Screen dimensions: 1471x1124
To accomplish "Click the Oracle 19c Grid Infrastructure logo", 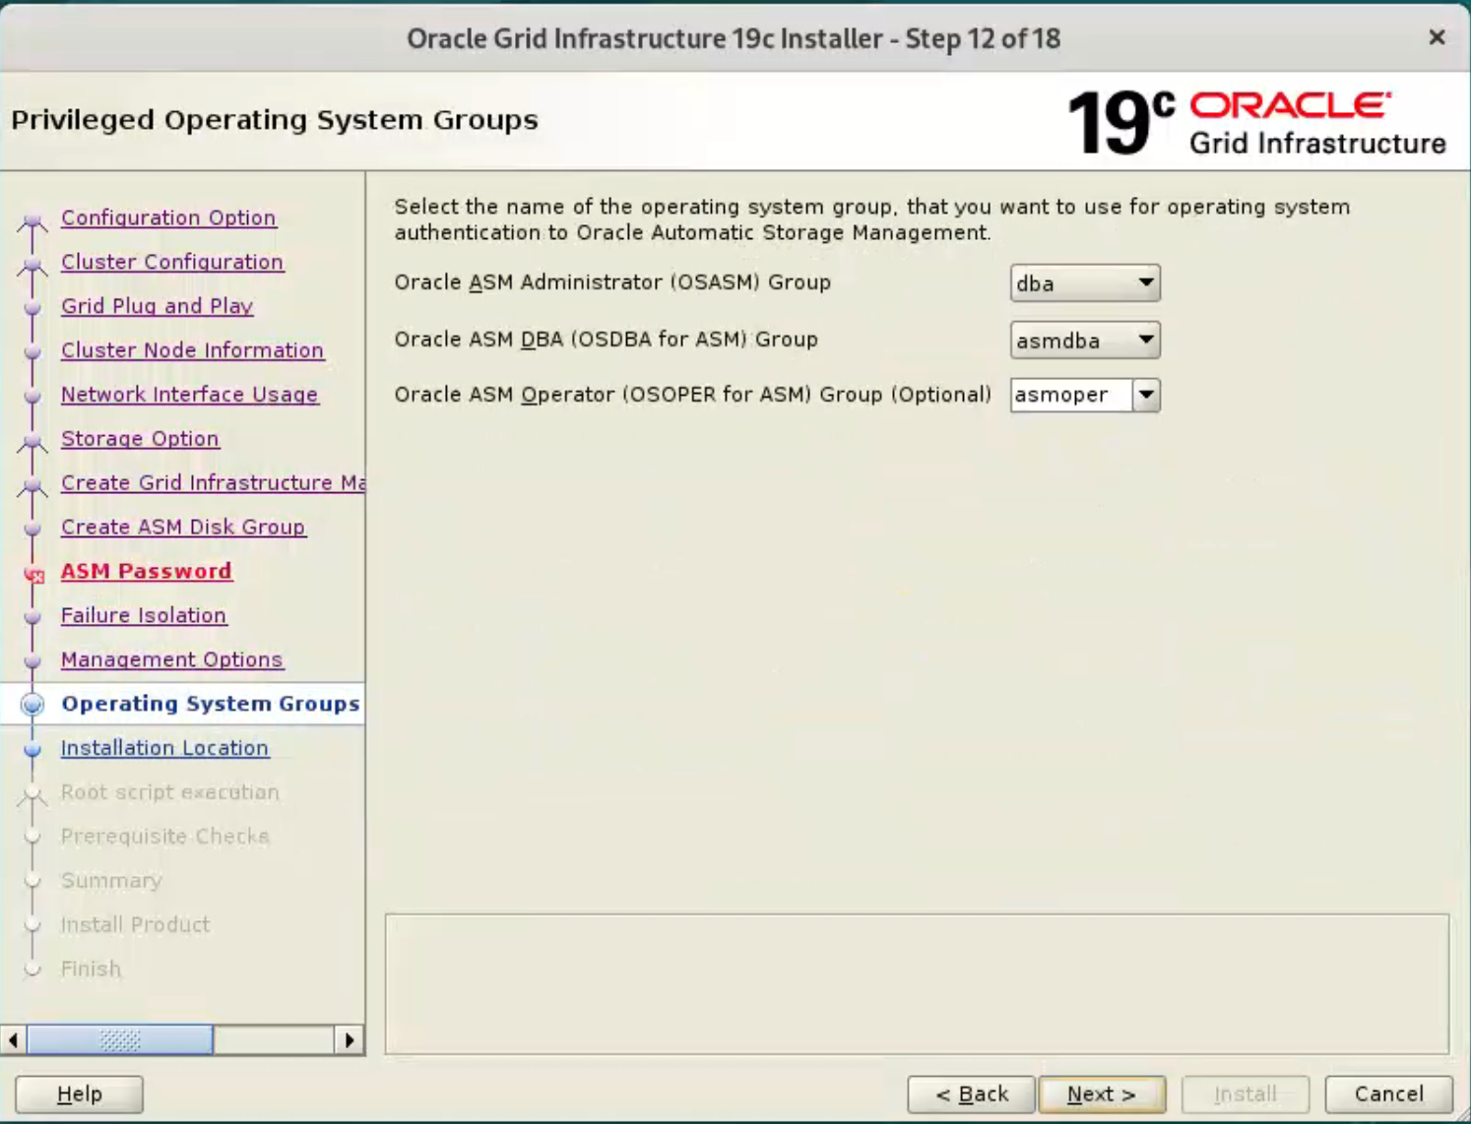I will point(1257,123).
